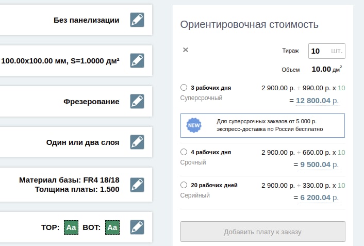The image size is (364, 246).
Task: Edit base material FR4 18/18 settings
Action: 137,185
